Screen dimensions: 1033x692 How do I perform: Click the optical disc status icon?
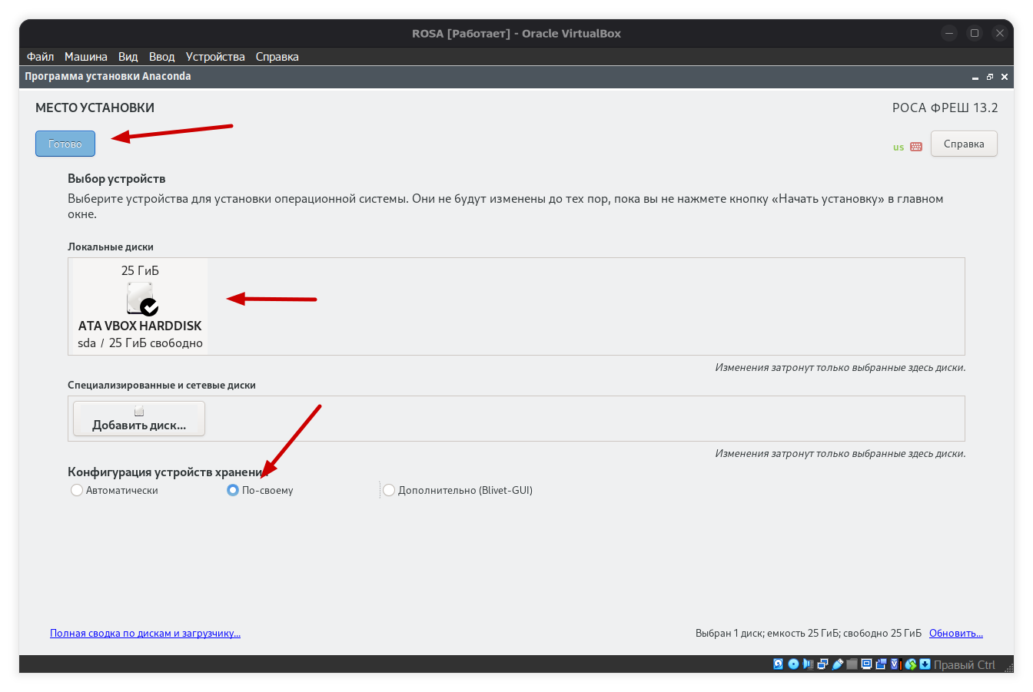pyautogui.click(x=793, y=664)
